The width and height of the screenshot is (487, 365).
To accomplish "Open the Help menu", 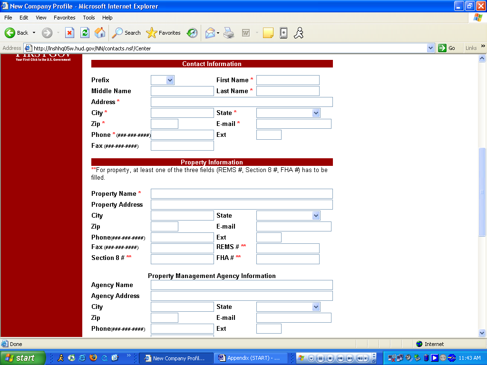I will coord(107,18).
